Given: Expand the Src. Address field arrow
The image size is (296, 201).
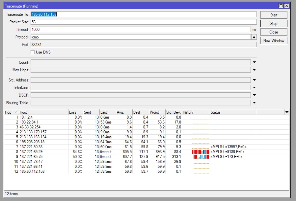Looking at the screenshot, I should (254, 80).
